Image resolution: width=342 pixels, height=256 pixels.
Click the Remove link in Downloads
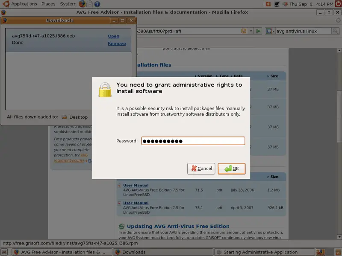click(117, 44)
